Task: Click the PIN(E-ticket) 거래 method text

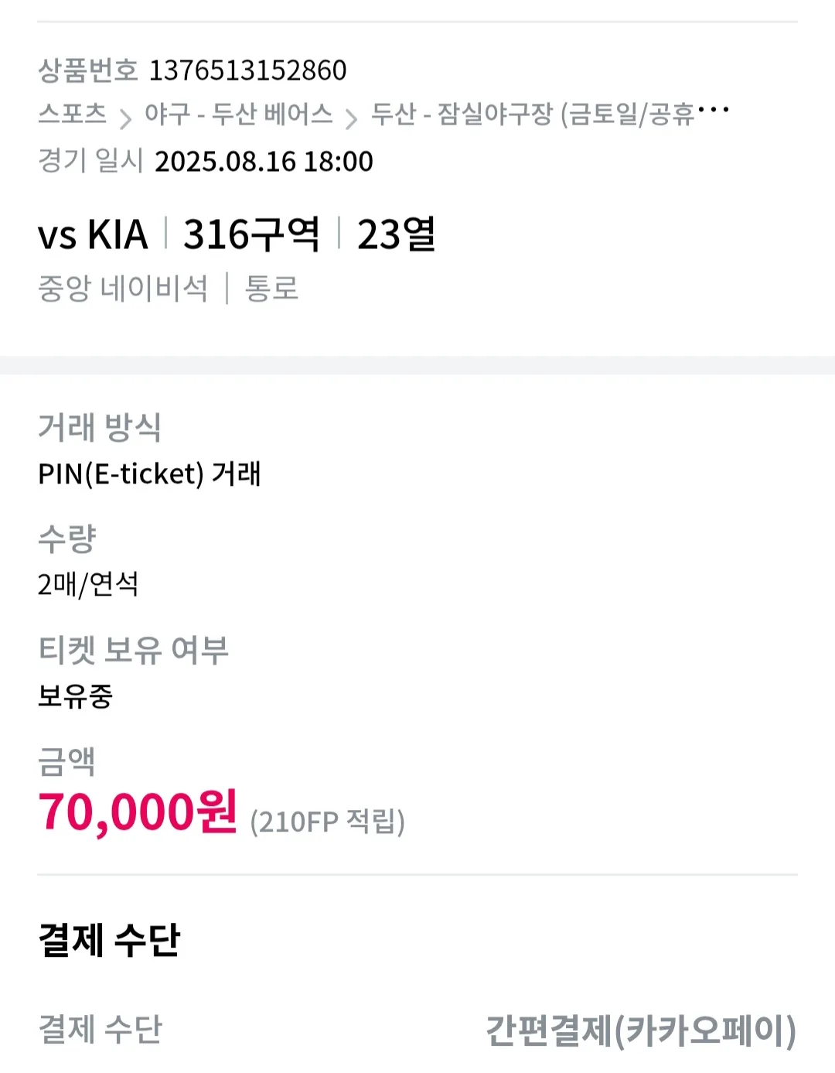Action: coord(150,473)
